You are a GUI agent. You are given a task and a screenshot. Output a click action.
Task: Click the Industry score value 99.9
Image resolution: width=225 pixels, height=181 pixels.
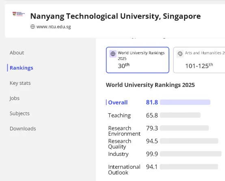point(152,154)
